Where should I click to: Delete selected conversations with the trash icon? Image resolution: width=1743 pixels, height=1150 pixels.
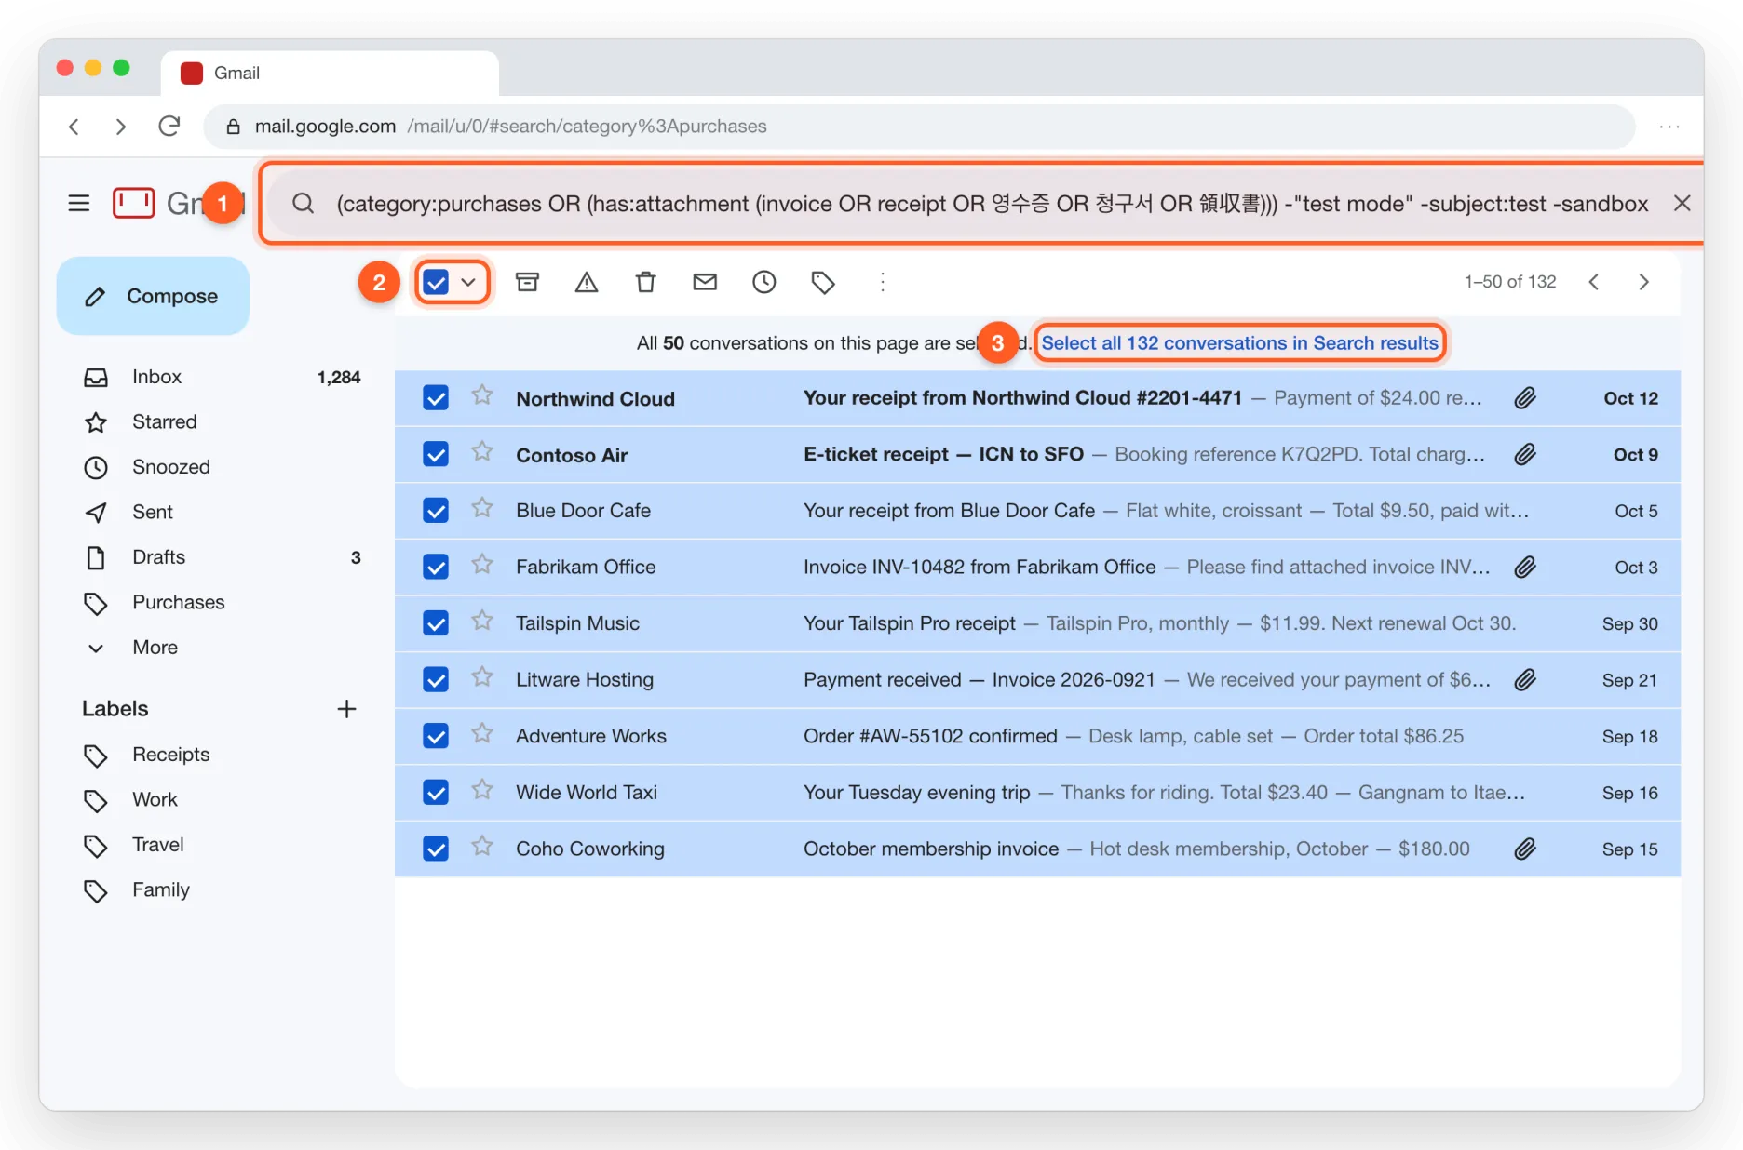[645, 282]
